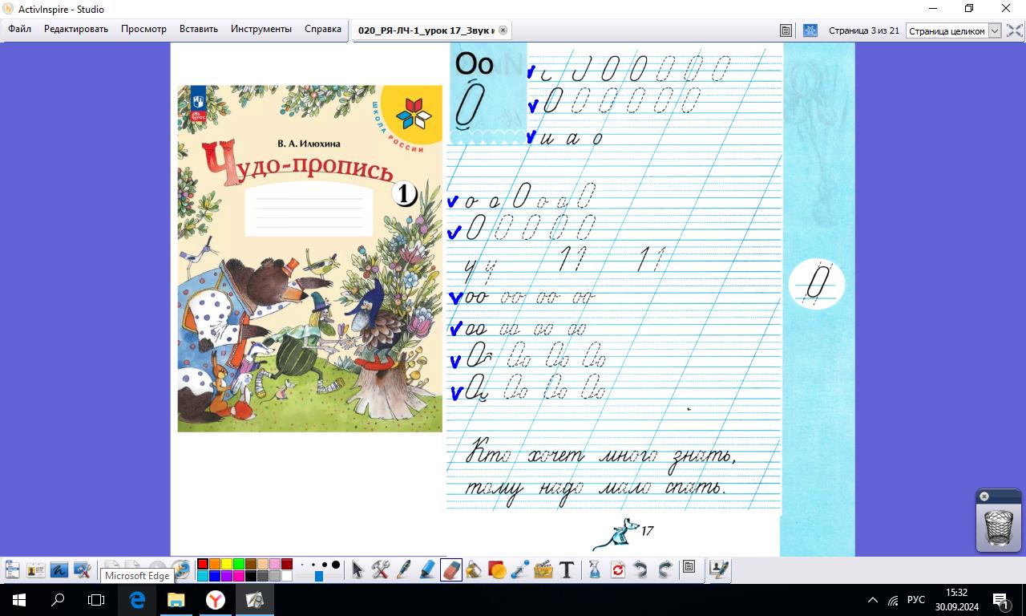Screen dimensions: 1026x616
Task: Expand the Страница целиком zoom dropdown
Action: click(x=995, y=30)
